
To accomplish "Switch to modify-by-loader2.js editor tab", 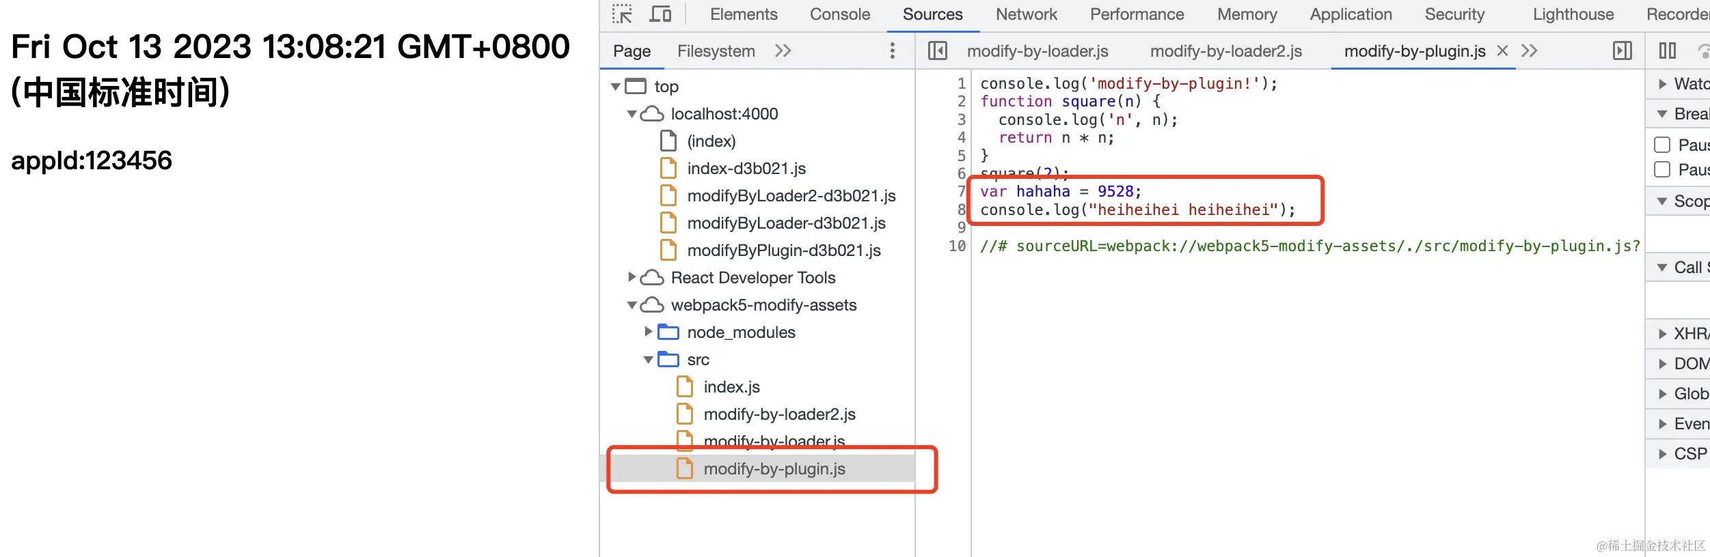I will [1226, 51].
